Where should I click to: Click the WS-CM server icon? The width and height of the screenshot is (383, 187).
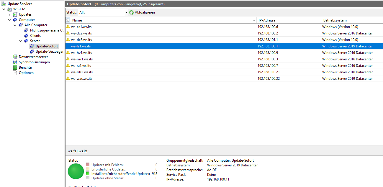(x=9, y=9)
